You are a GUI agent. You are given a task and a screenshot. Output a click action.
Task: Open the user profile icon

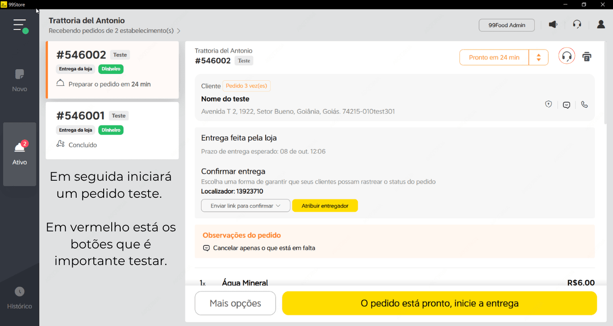click(x=601, y=25)
